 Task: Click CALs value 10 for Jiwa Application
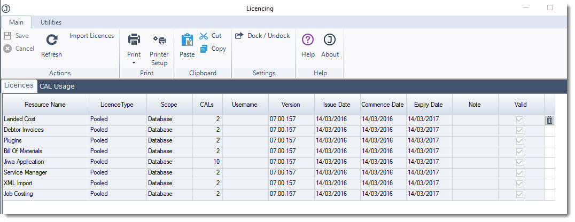click(207, 162)
